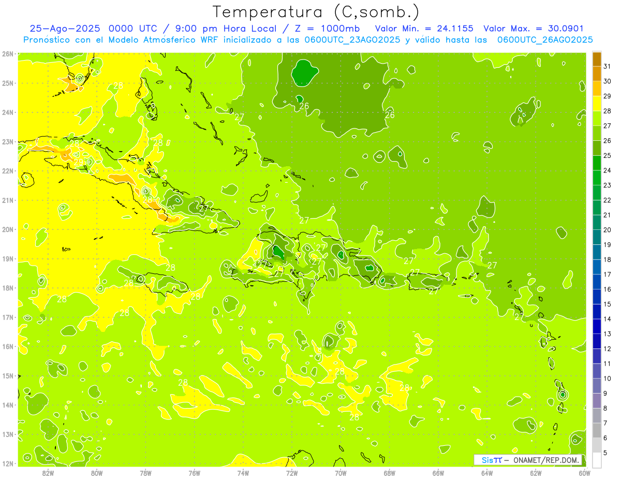Click the color scale label "31"
The image size is (621, 480).
coord(607,66)
